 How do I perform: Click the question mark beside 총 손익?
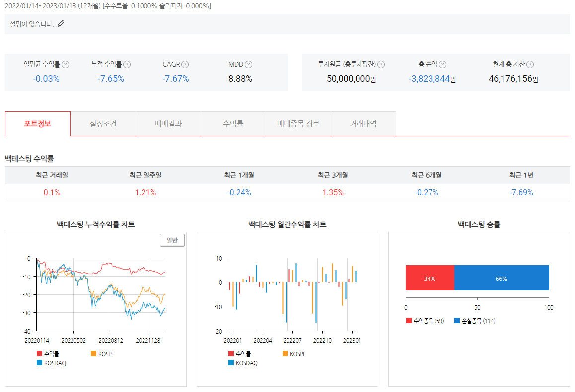pyautogui.click(x=443, y=65)
